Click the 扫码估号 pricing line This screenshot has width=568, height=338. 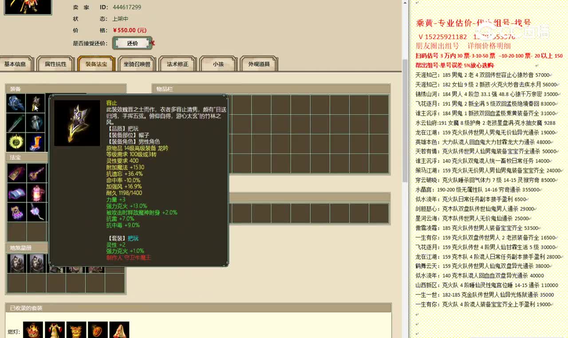pyautogui.click(x=489, y=56)
